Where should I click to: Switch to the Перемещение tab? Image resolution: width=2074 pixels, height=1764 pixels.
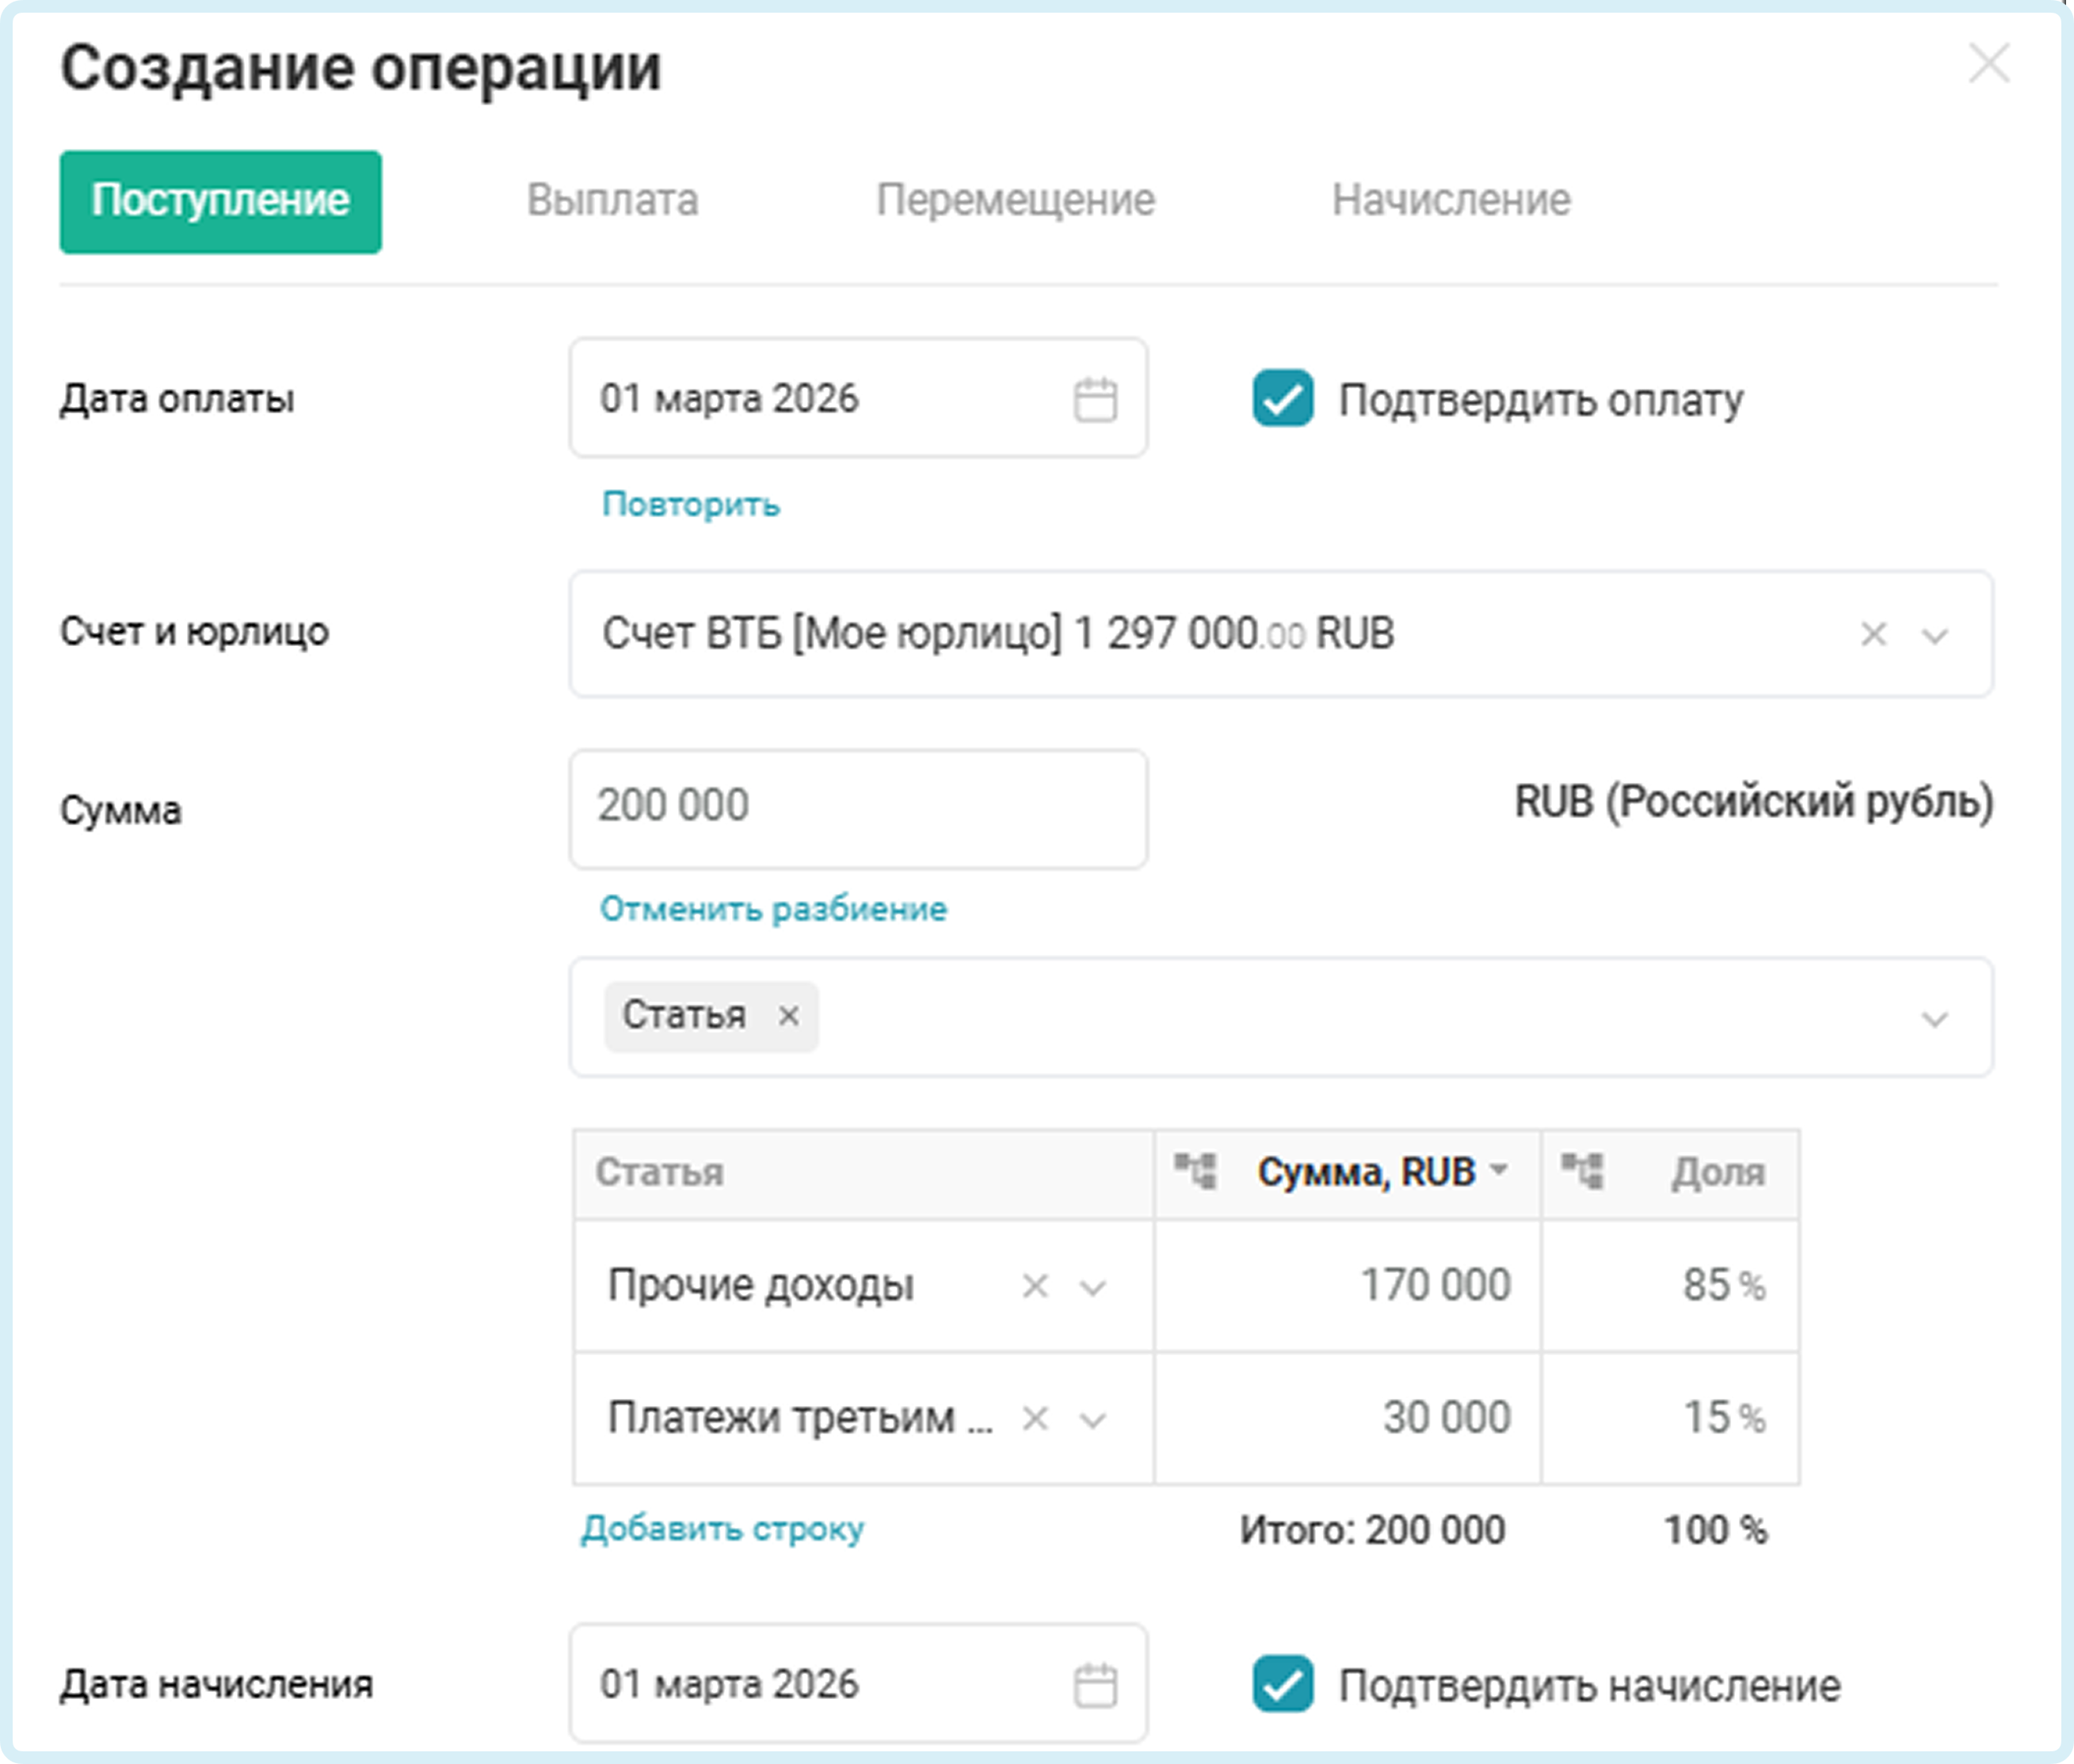[x=1016, y=200]
